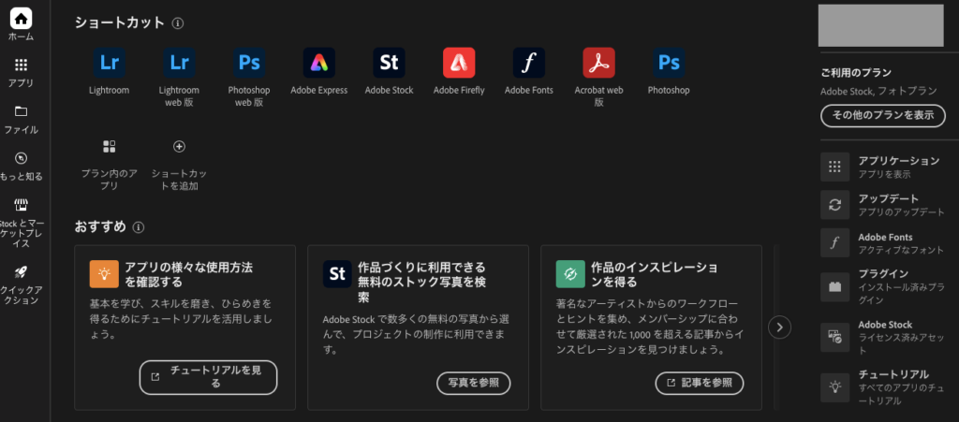Open the アプリ grid icon in sidebar

[21, 65]
